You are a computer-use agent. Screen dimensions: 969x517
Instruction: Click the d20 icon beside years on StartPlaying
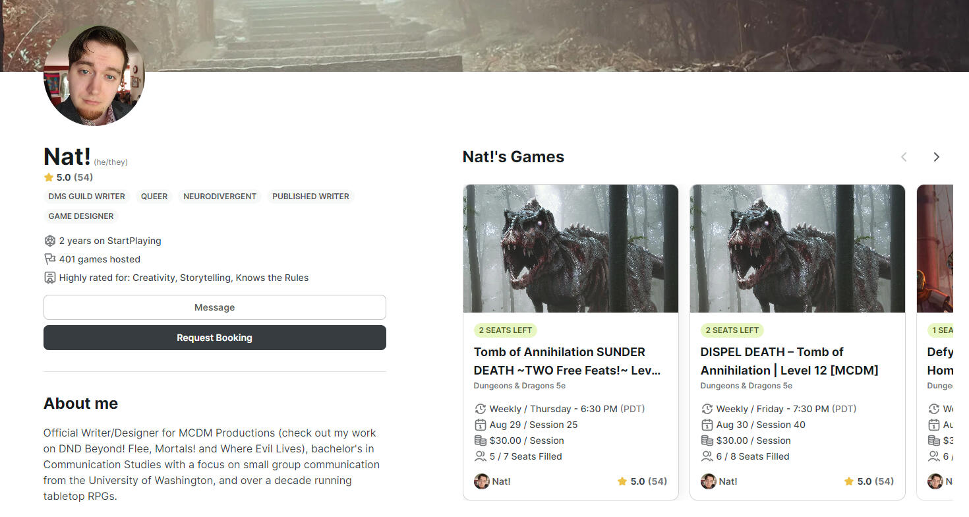[x=49, y=241]
